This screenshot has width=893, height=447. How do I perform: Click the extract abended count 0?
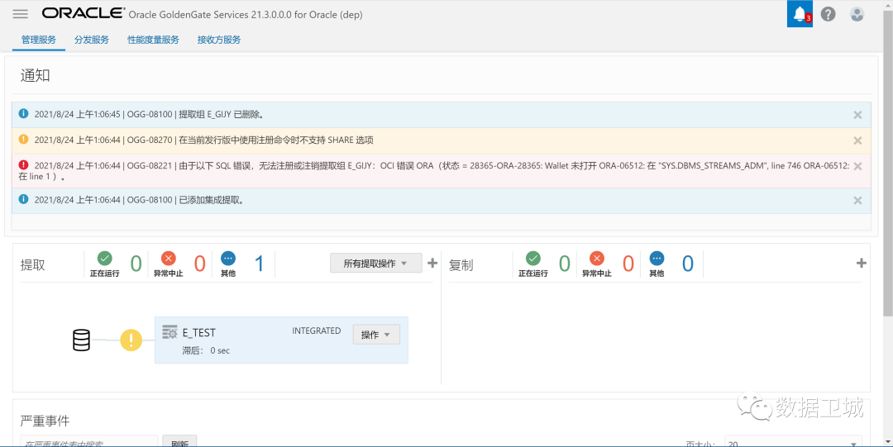pyautogui.click(x=199, y=264)
